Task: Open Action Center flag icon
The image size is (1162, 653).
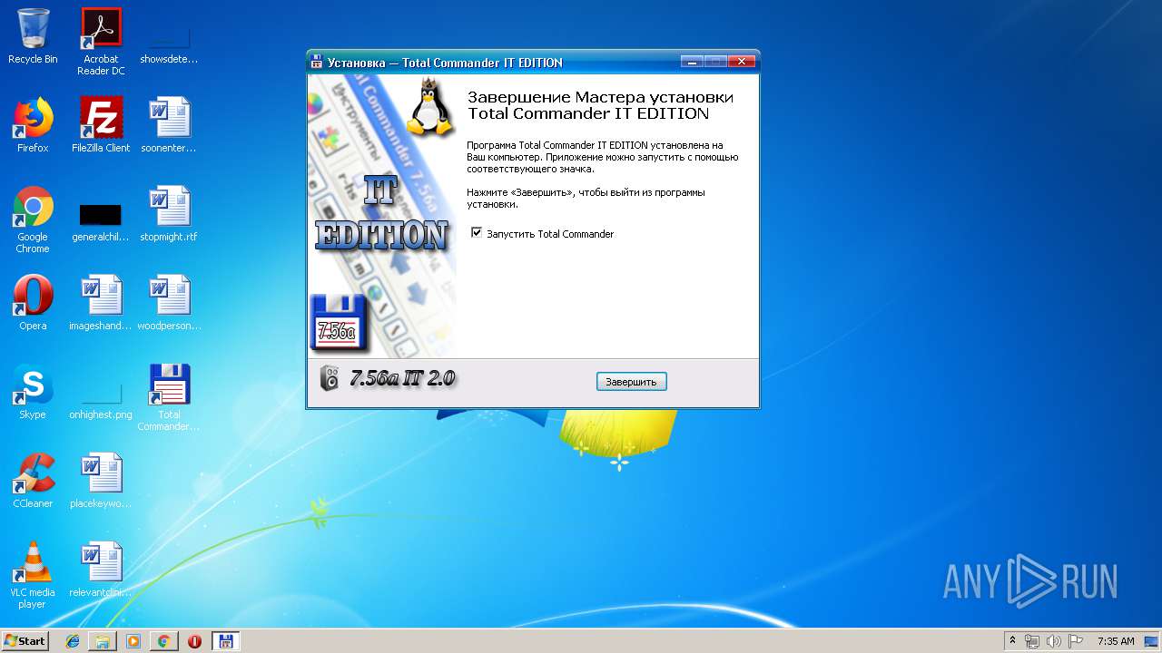Action: pyautogui.click(x=1076, y=641)
